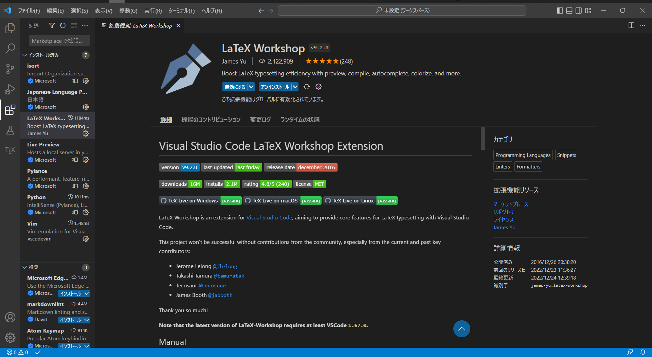Click the README vertical scrollbar

click(483, 138)
